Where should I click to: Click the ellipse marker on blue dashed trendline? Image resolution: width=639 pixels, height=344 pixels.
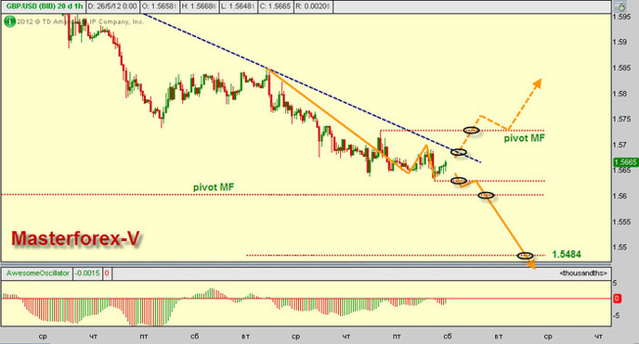click(x=459, y=152)
